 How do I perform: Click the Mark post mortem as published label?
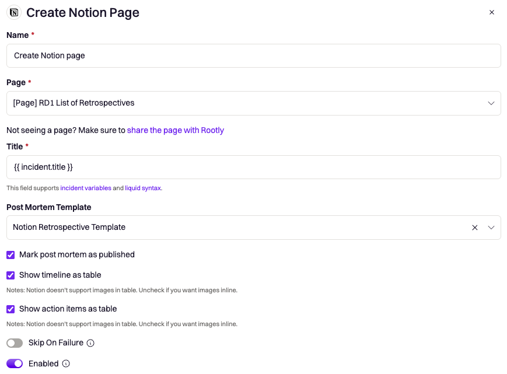point(77,255)
